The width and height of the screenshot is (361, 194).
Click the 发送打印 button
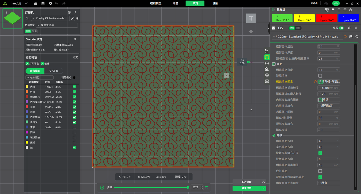tap(246, 188)
